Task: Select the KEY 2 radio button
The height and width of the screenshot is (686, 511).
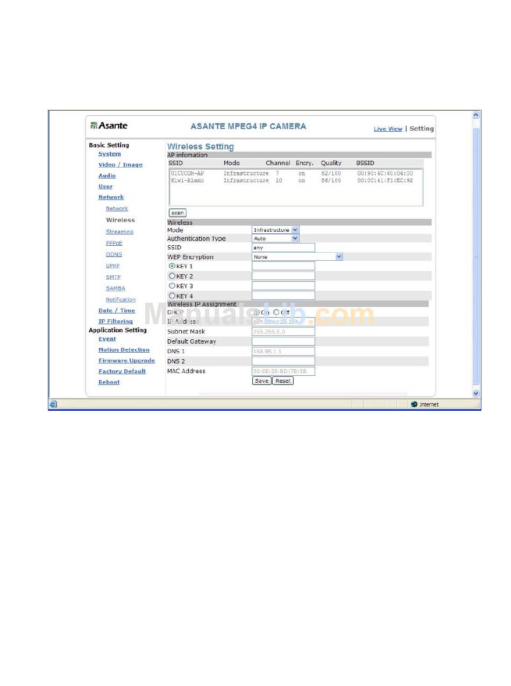Action: click(x=172, y=276)
